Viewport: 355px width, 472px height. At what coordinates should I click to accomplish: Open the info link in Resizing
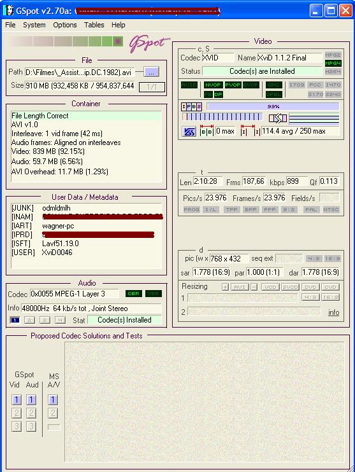click(333, 312)
